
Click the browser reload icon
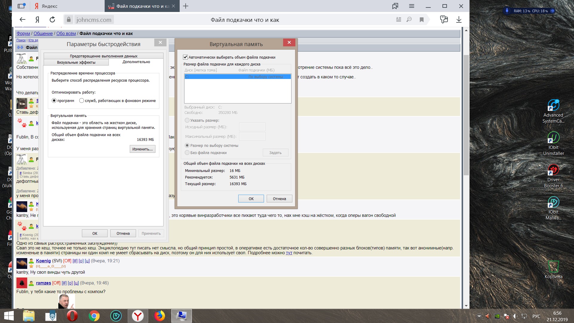[52, 20]
